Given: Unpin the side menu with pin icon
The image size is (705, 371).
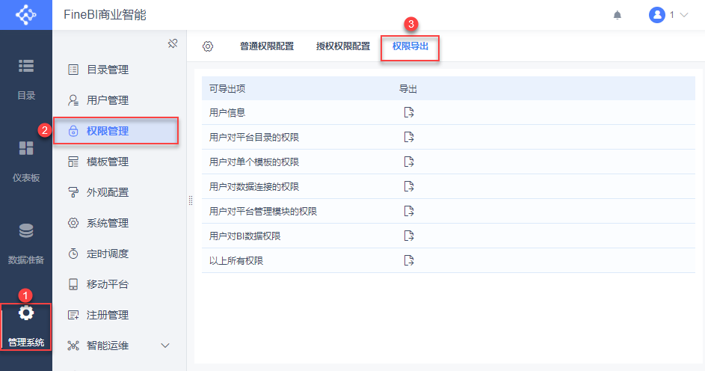Looking at the screenshot, I should [173, 43].
